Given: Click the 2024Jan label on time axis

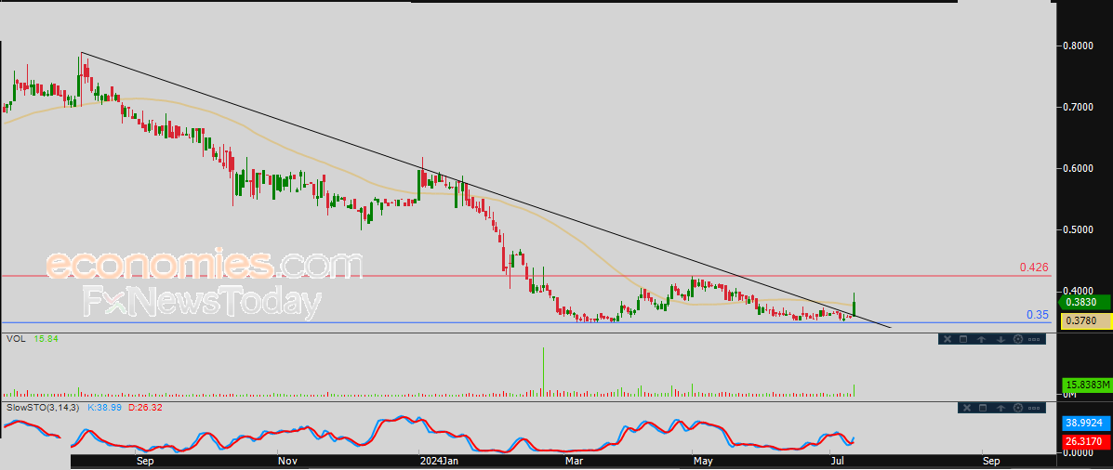Looking at the screenshot, I should pos(438,462).
